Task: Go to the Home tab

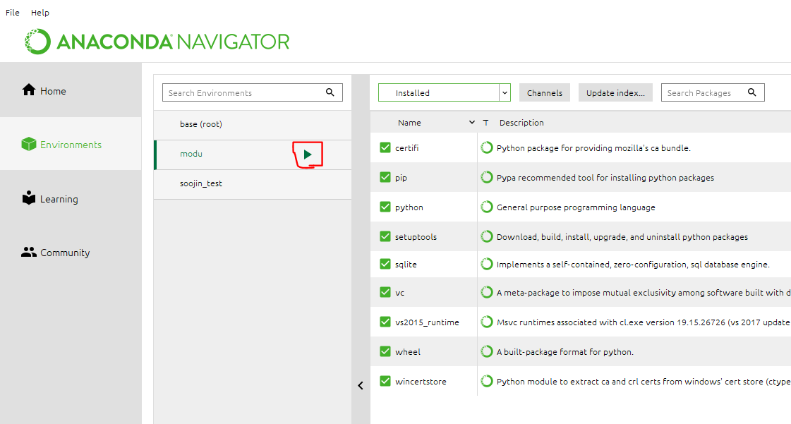Action: click(x=71, y=90)
